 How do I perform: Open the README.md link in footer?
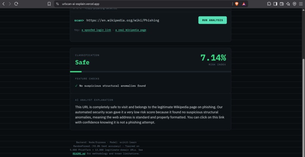79,154
